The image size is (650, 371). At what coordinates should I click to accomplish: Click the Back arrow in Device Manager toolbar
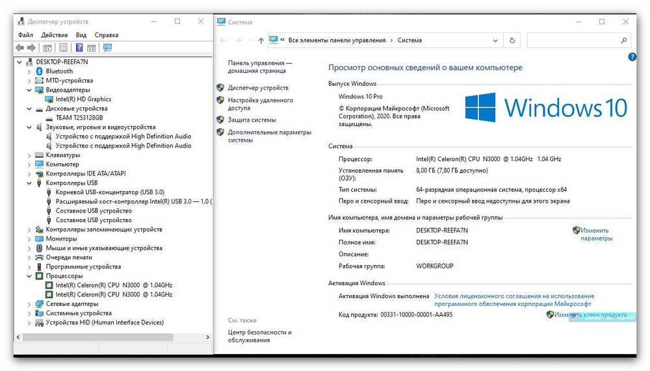click(x=19, y=48)
